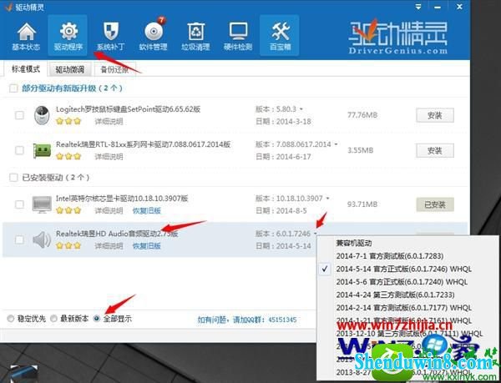
Task: Open 详细说明 link for Logitech driver
Action: pos(109,122)
